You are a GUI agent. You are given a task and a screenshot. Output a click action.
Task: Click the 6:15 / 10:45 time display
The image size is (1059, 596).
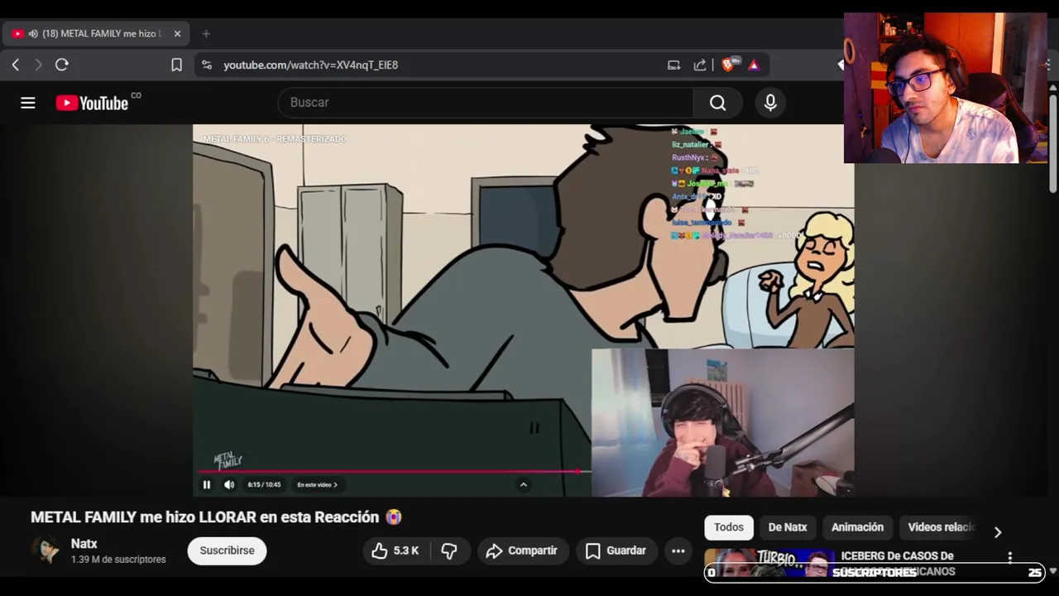(264, 485)
